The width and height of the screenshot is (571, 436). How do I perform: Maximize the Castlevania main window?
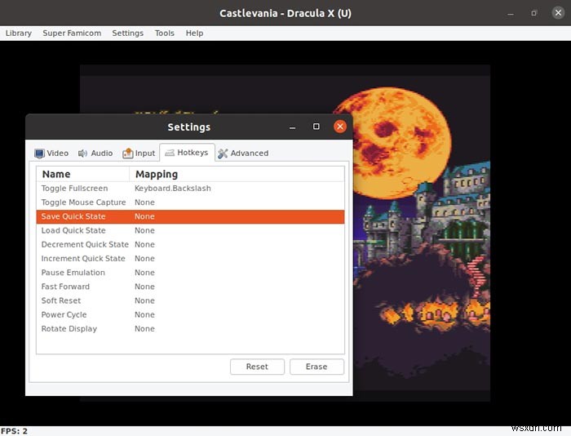(534, 14)
